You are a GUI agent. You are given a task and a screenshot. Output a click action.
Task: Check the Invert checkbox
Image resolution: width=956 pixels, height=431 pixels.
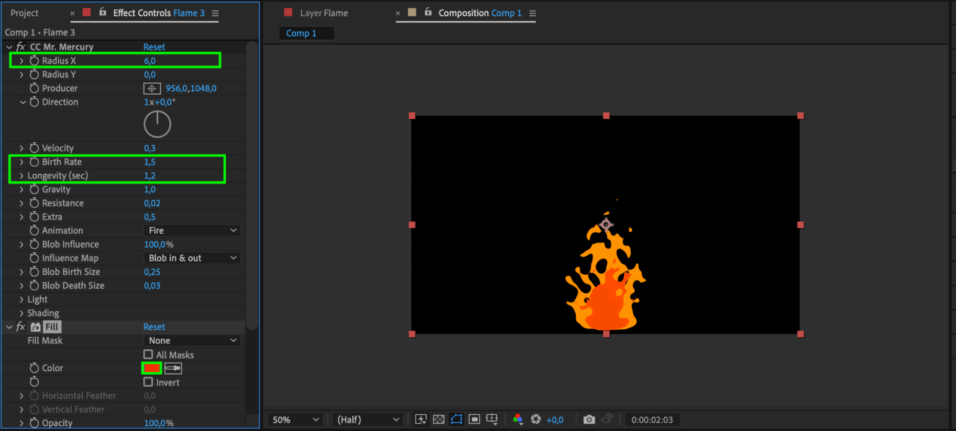(x=148, y=382)
